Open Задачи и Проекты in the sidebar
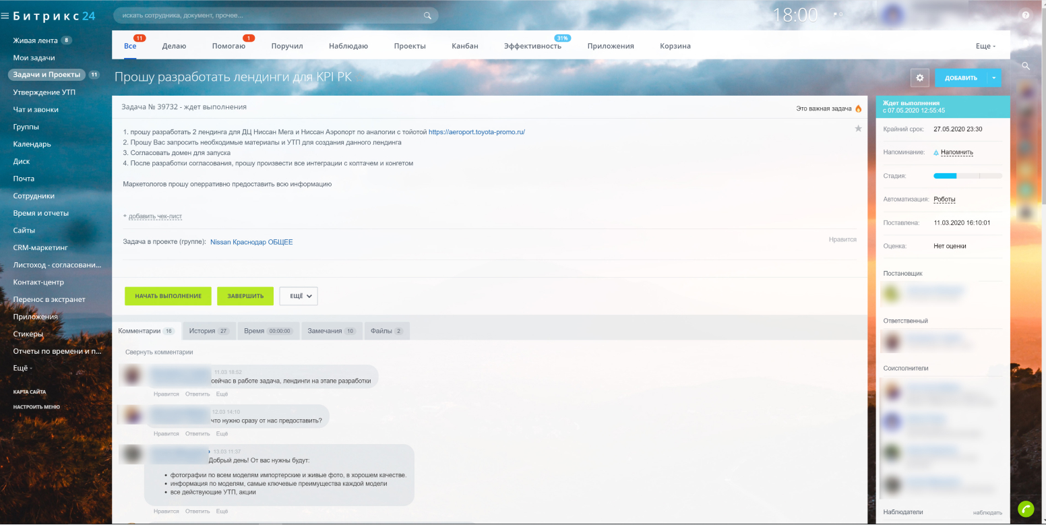Image resolution: width=1046 pixels, height=525 pixels. [x=47, y=75]
